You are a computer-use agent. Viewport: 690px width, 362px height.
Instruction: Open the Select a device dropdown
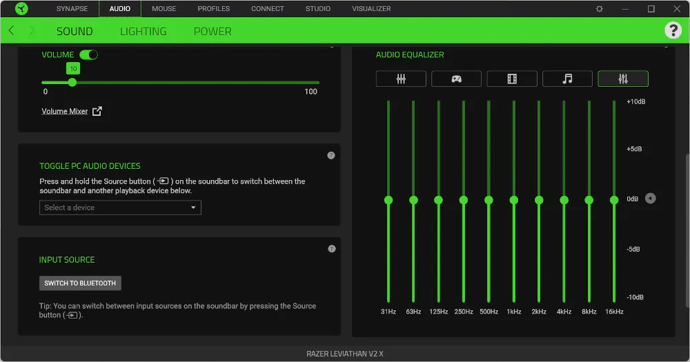point(120,208)
